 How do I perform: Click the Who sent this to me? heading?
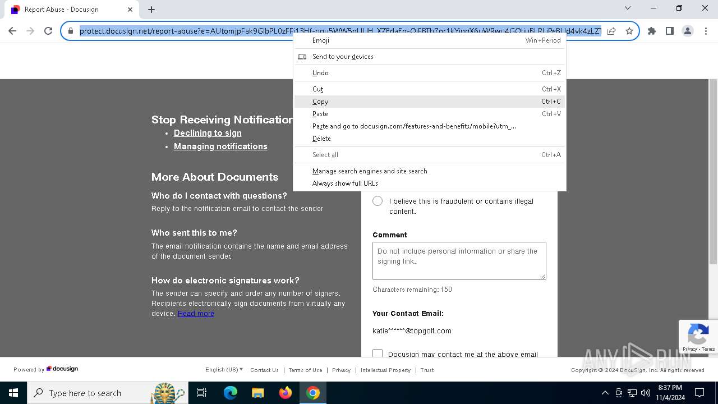pos(194,233)
